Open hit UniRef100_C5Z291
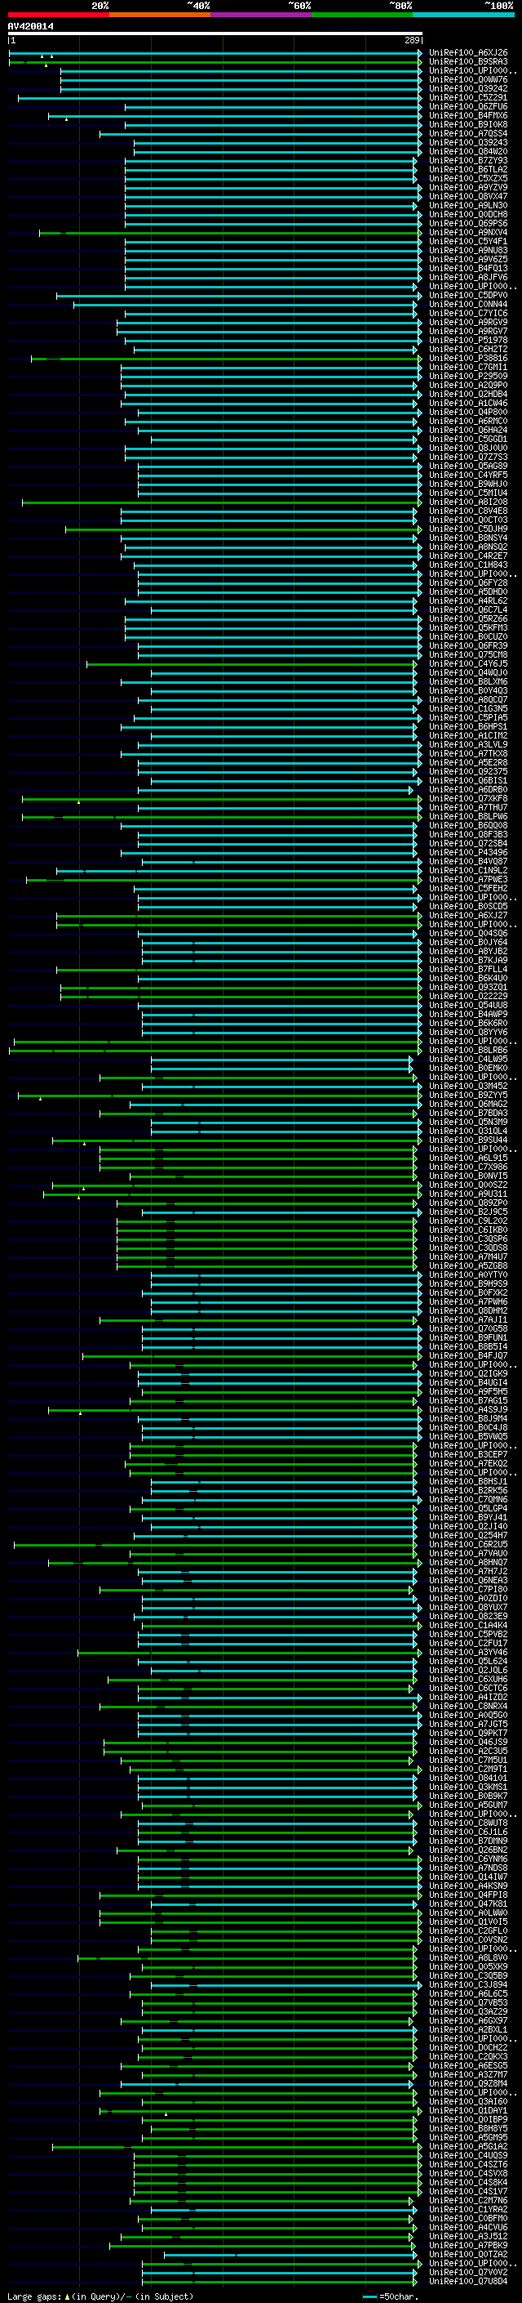The width and height of the screenshot is (522, 2303). pos(468,97)
